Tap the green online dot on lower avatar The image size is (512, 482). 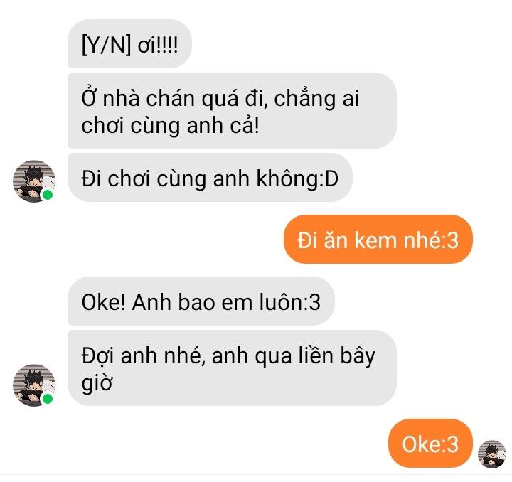(48, 398)
